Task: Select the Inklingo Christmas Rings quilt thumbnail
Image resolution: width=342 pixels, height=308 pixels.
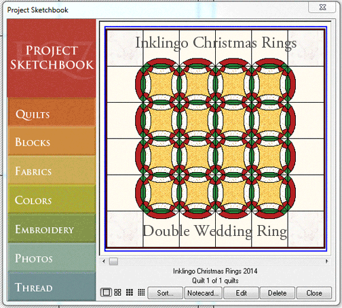Action: [x=216, y=139]
